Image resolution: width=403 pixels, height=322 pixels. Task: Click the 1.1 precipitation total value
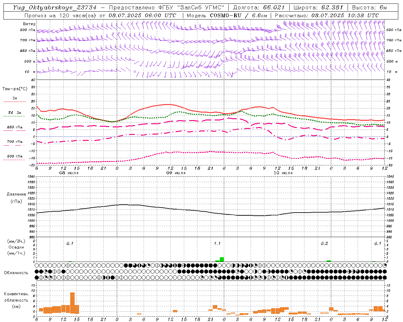click(x=217, y=243)
